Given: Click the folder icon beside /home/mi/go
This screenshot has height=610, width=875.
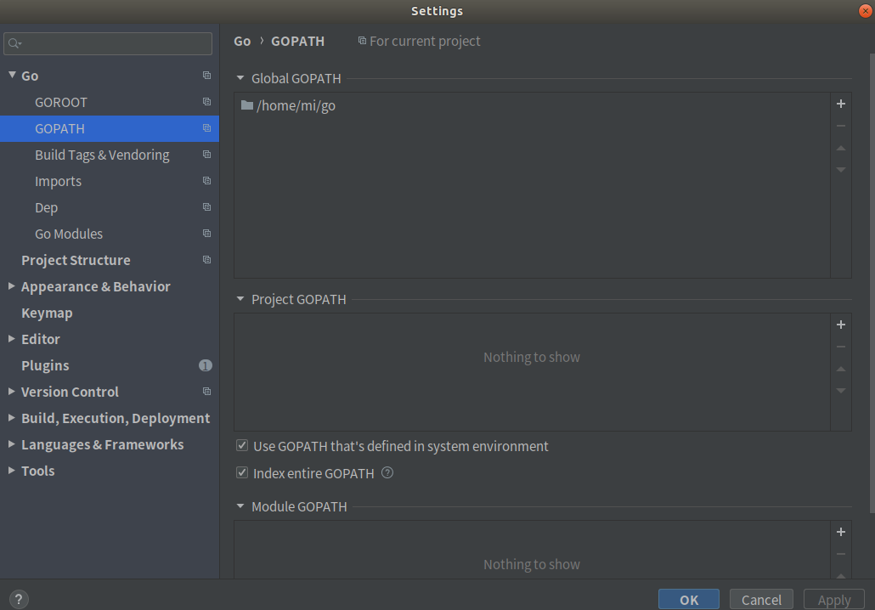Looking at the screenshot, I should pyautogui.click(x=245, y=105).
